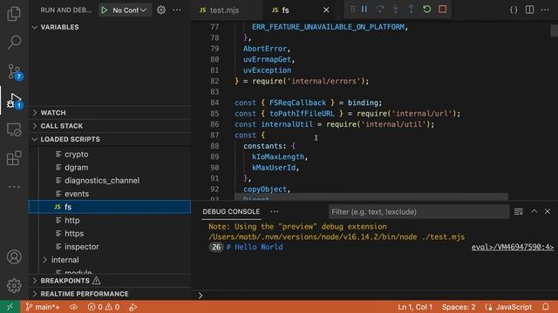This screenshot has height=313, width=558.
Task: Clear the debug console output
Action: click(519, 211)
